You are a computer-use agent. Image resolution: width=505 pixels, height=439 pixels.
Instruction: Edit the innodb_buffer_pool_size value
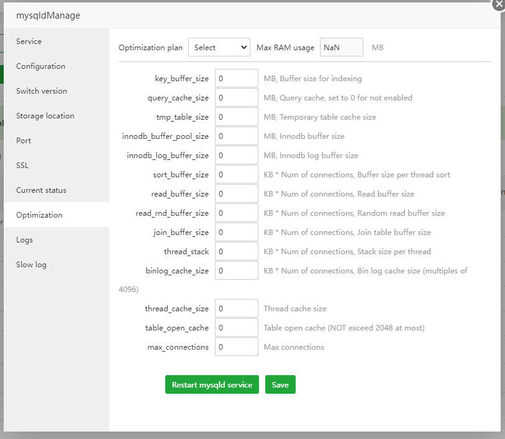pos(236,136)
